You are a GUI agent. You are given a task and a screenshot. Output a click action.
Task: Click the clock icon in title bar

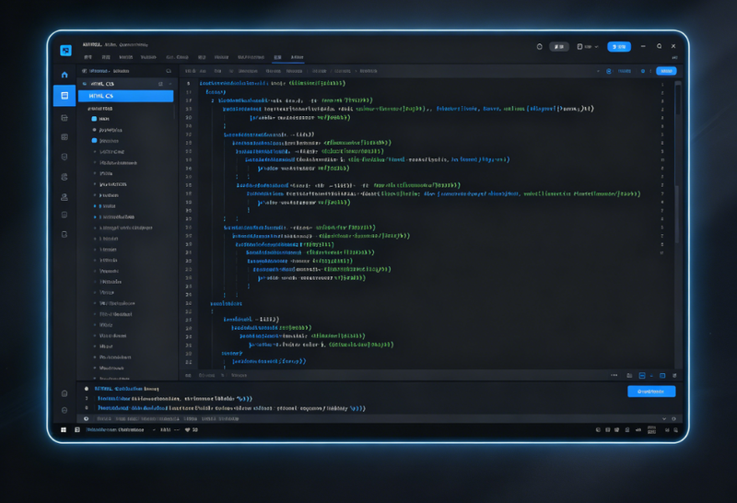coord(540,47)
